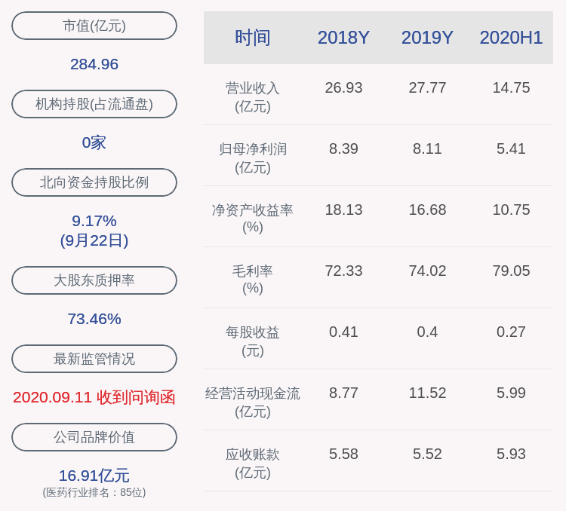Viewport: 566px width, 511px height.
Task: Click the 机构持股(占流通盘) pill label
Action: (x=94, y=104)
